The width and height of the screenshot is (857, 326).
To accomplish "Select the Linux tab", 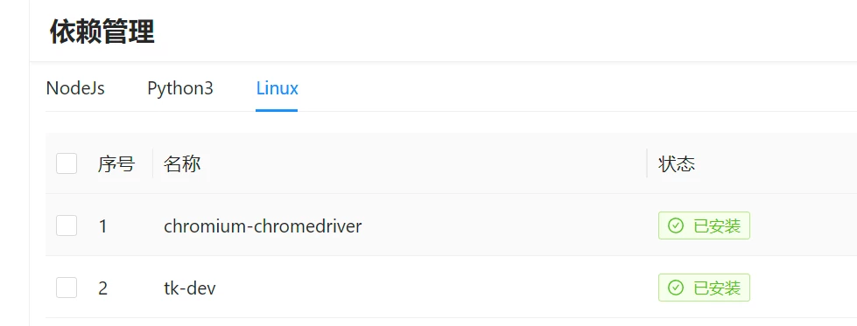I will [277, 88].
